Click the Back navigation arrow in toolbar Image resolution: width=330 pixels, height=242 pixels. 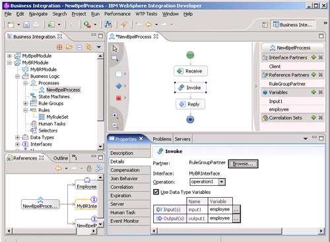(x=148, y=24)
